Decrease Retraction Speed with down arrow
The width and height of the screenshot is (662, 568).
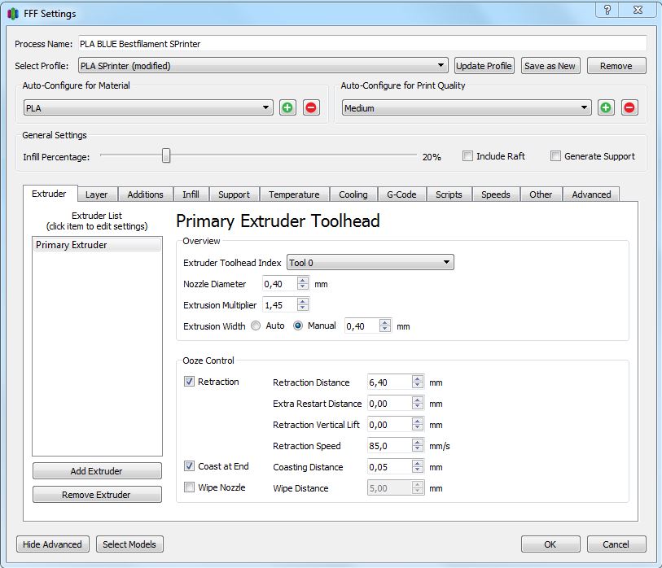tap(418, 449)
